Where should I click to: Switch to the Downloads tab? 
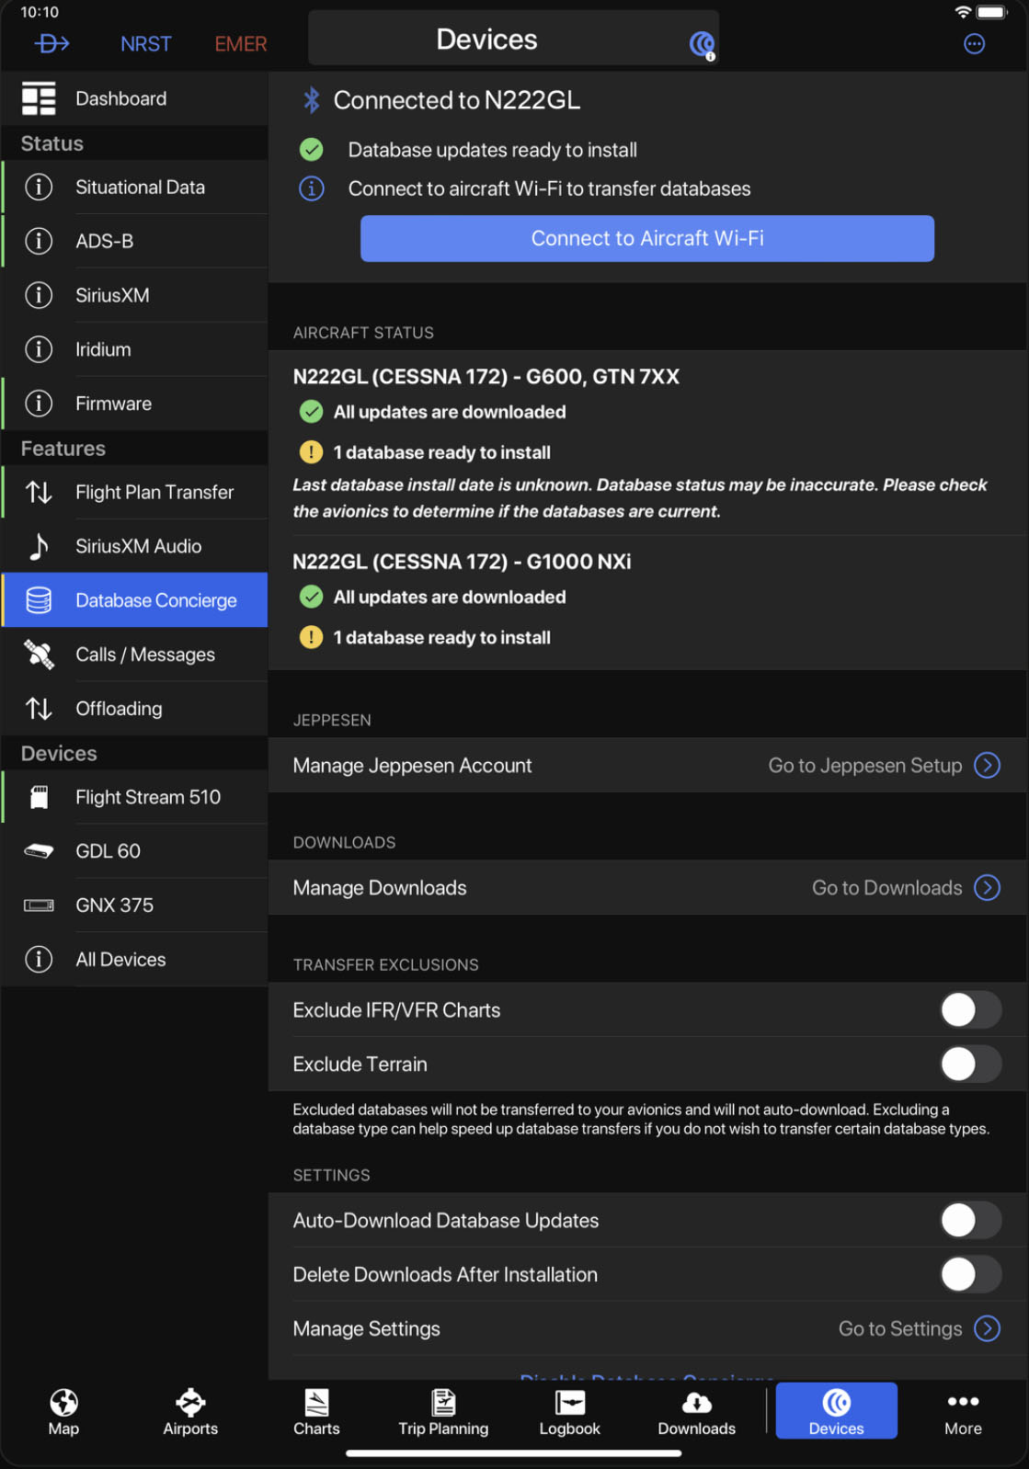pos(697,1411)
